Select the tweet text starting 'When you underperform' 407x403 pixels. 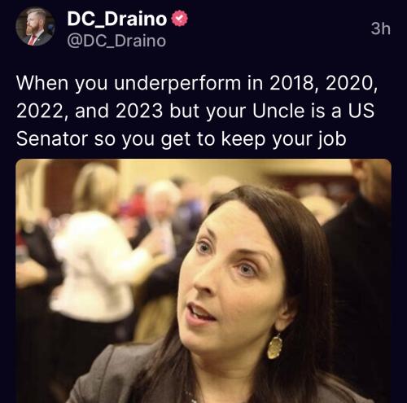[197, 111]
